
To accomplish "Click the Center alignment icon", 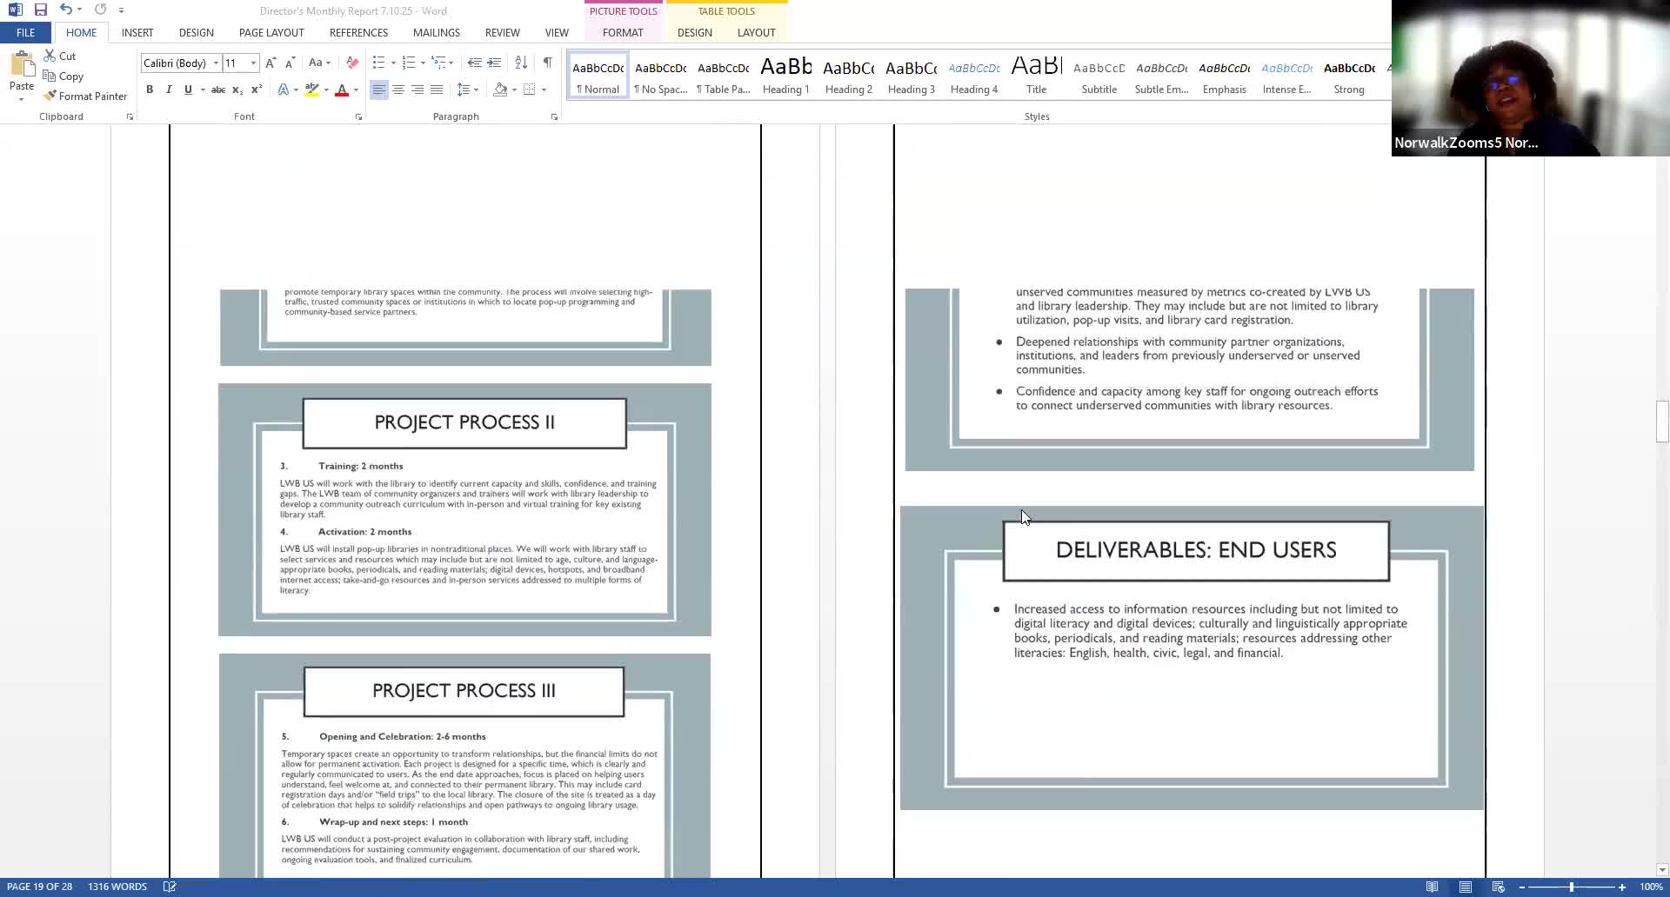I will click(x=398, y=90).
